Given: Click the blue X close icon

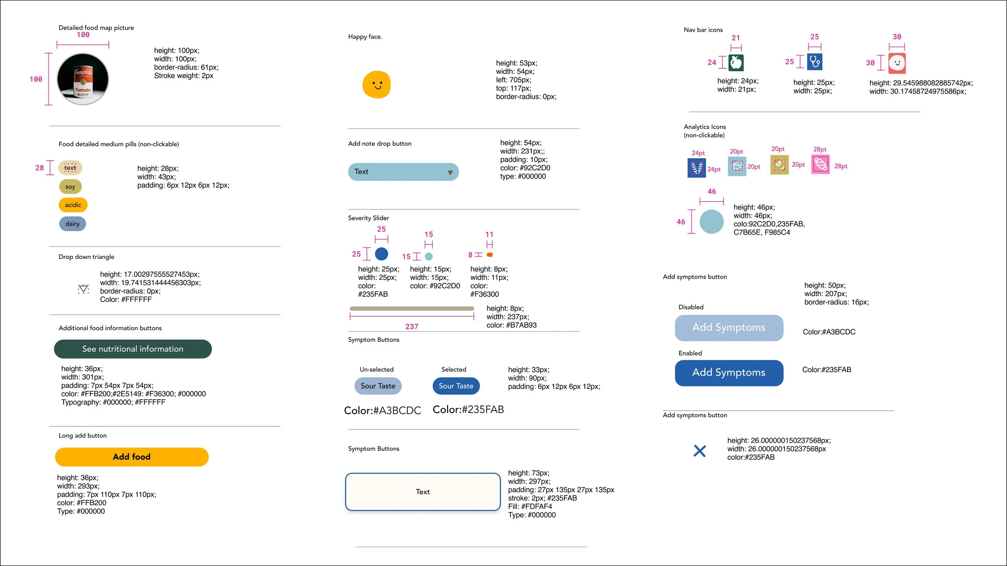Looking at the screenshot, I should (x=700, y=450).
